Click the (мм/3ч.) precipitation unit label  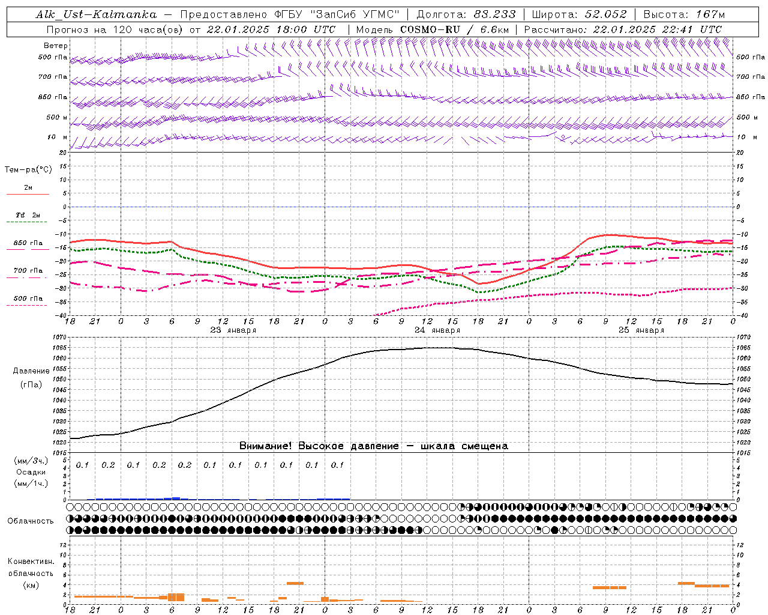pos(31,461)
